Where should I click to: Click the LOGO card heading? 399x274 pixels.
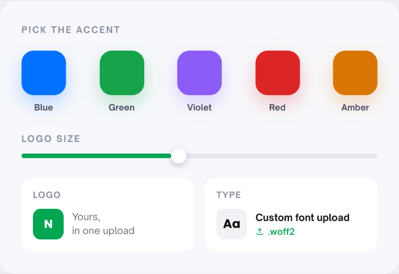(47, 195)
